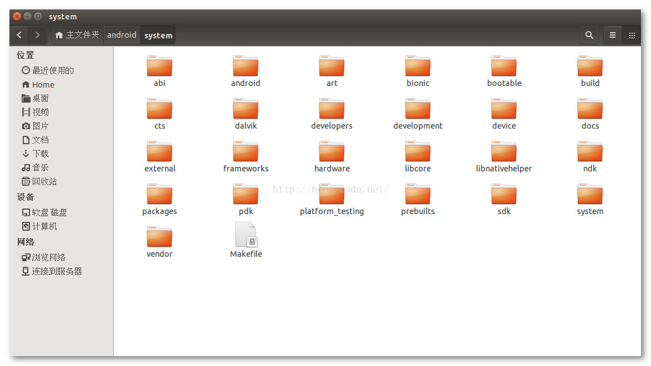Open 最近使用的 in the sidebar
The width and height of the screenshot is (651, 366).
click(x=48, y=70)
